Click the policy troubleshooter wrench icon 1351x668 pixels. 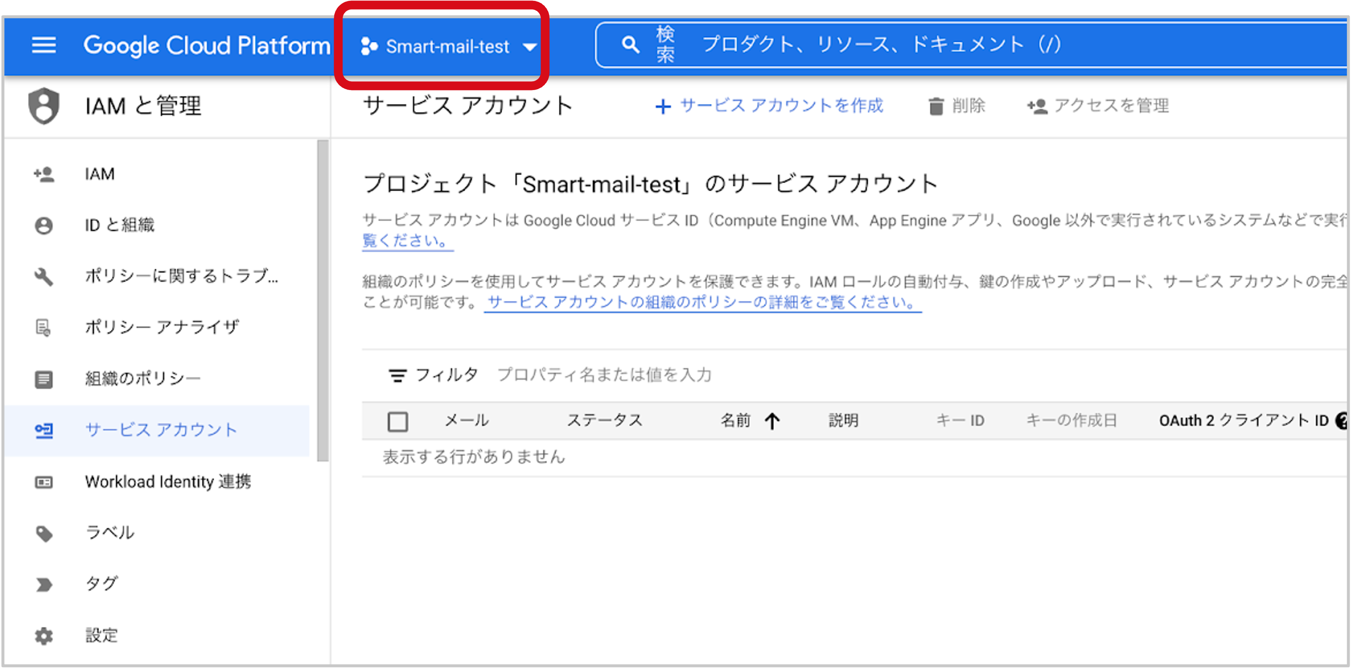pos(44,276)
